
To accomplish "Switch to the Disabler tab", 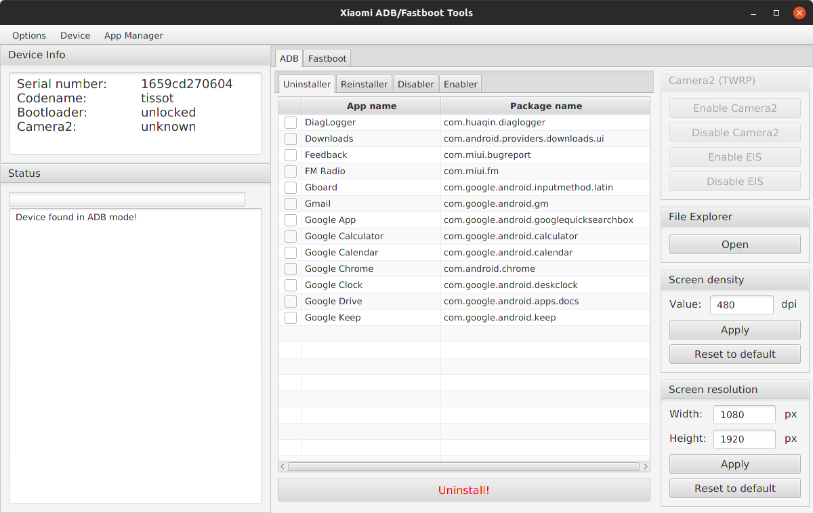I will (x=415, y=84).
